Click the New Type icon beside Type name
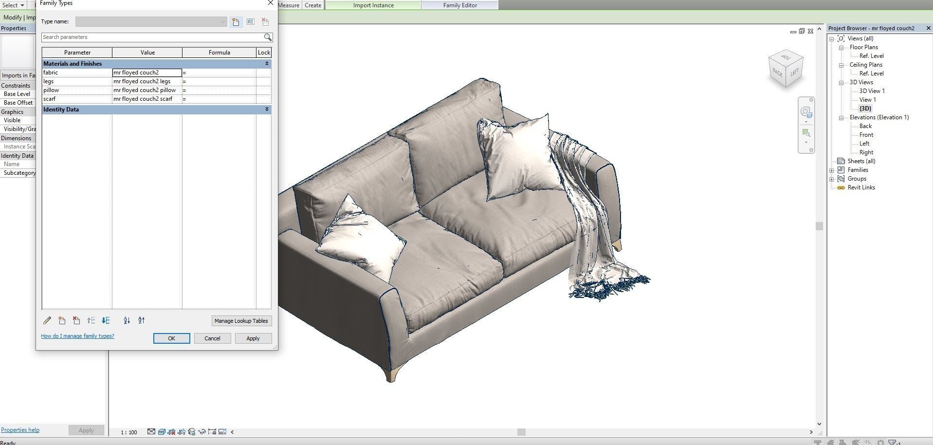This screenshot has height=445, width=933. [x=236, y=22]
